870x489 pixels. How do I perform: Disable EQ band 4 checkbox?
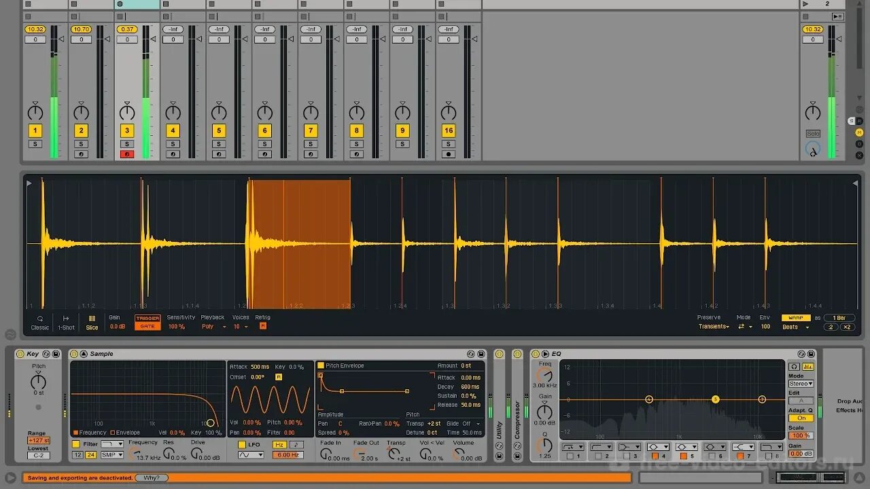655,456
